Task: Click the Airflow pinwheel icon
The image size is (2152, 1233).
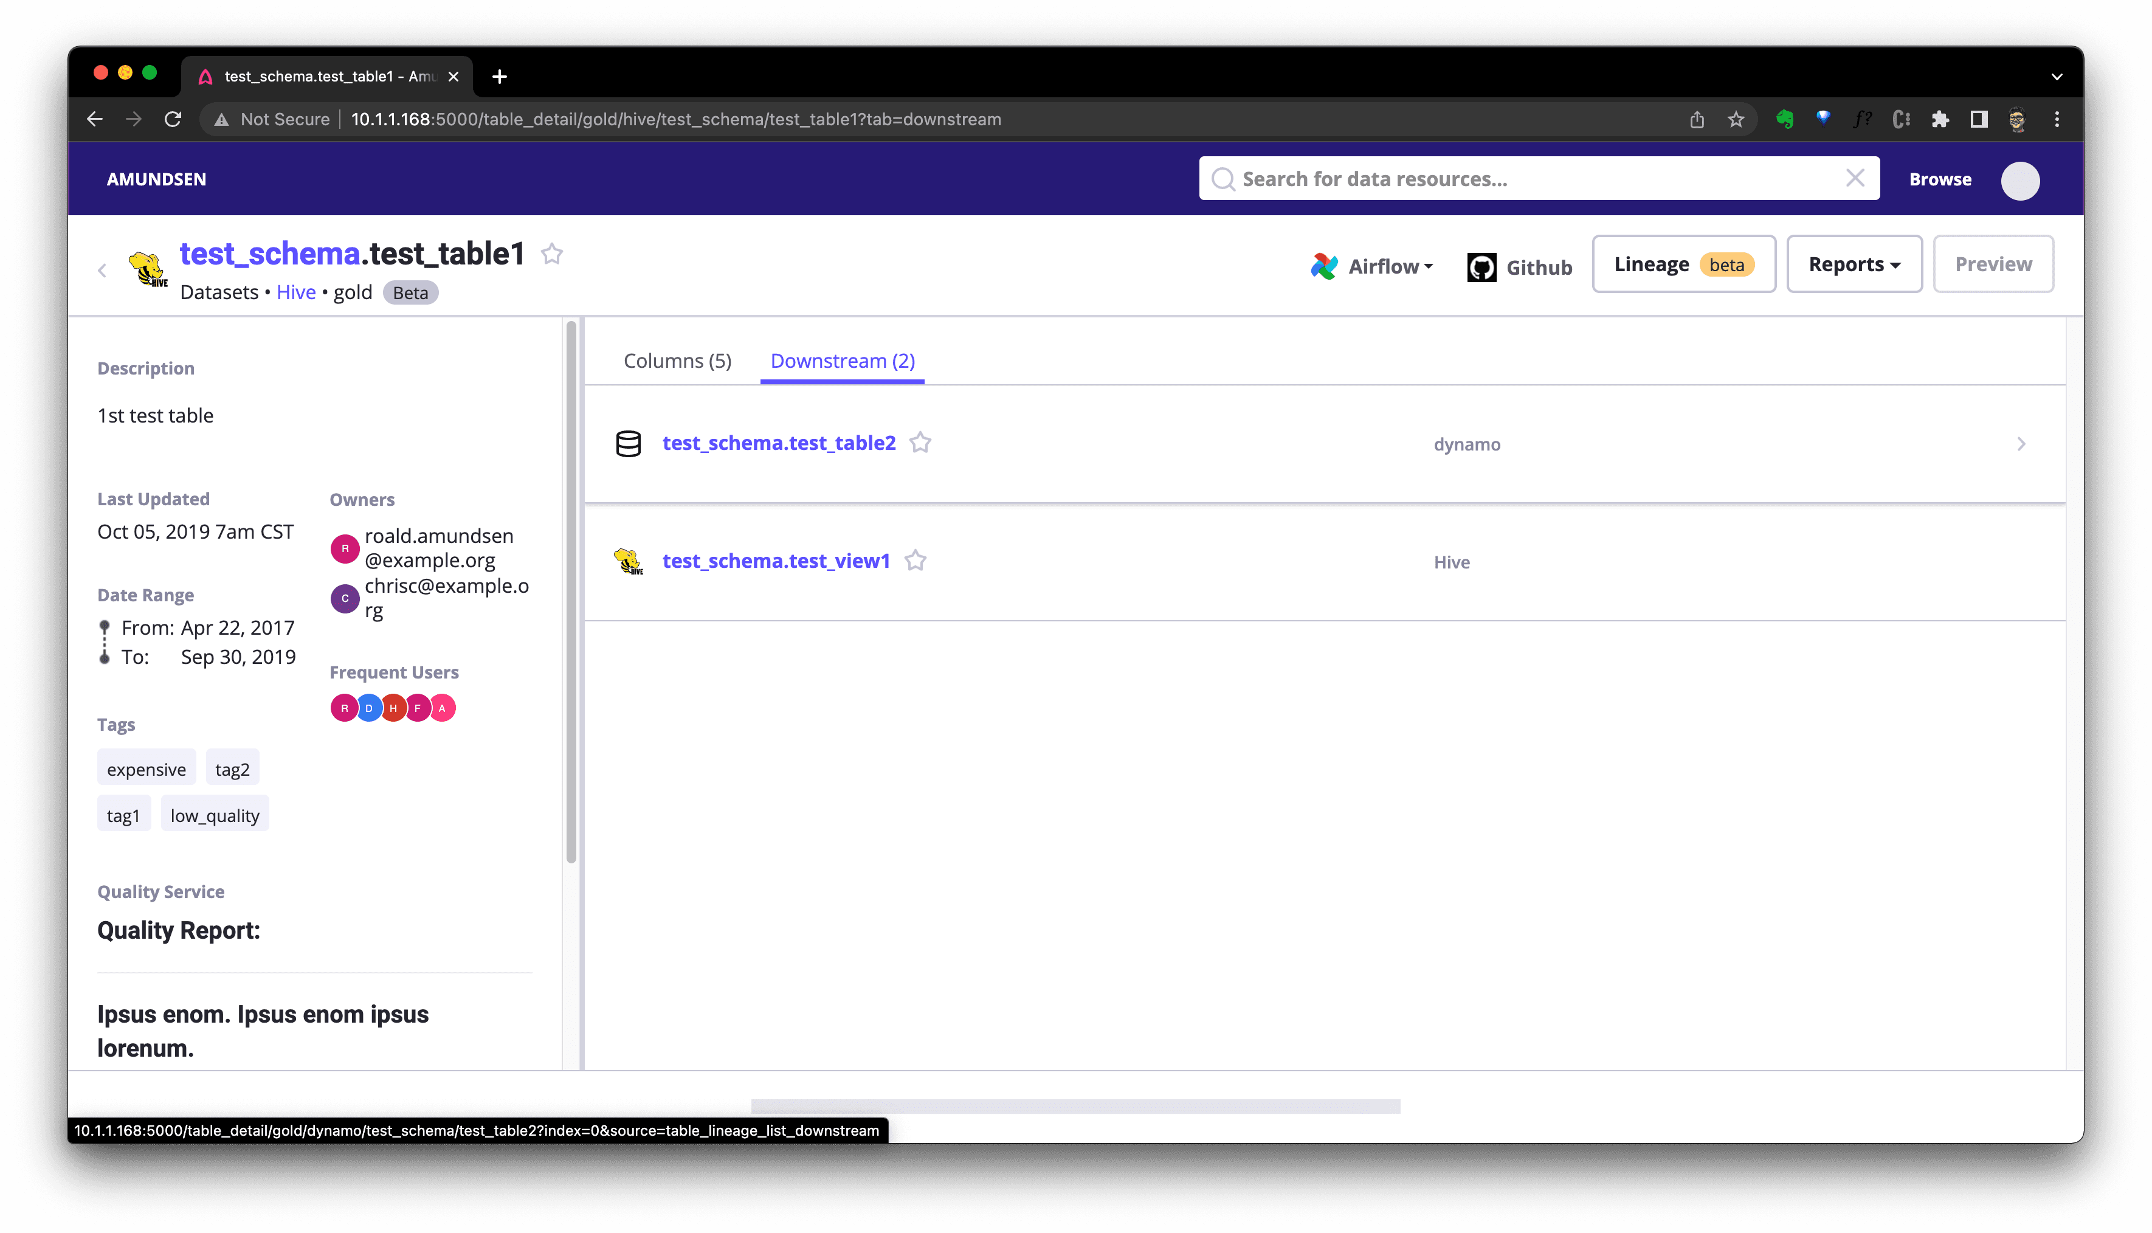Action: 1325,267
